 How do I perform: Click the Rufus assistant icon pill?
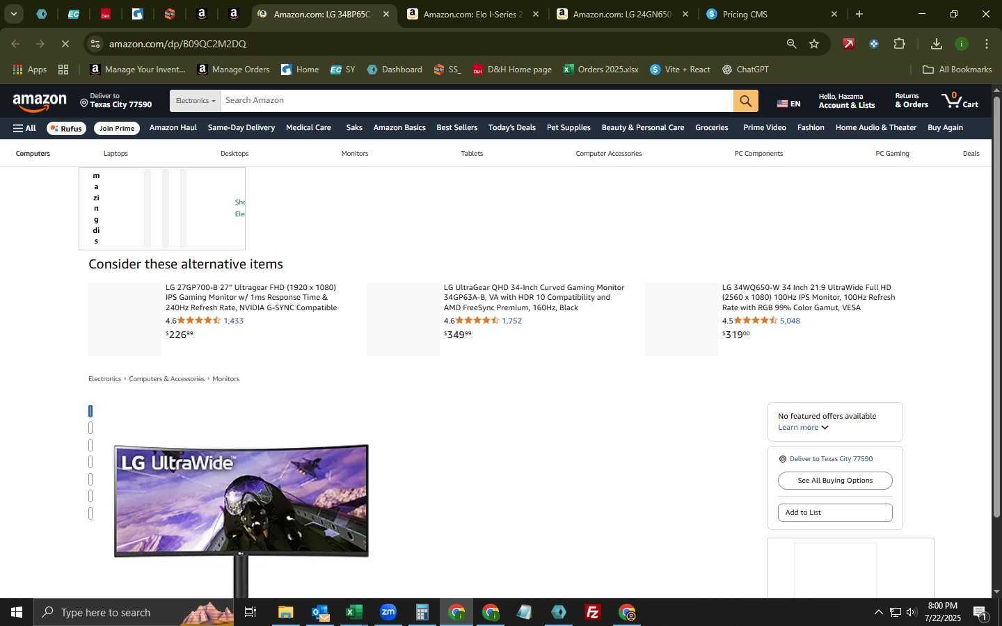click(66, 129)
